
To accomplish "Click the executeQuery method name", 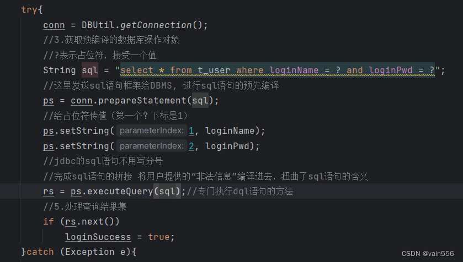I will tap(117, 192).
